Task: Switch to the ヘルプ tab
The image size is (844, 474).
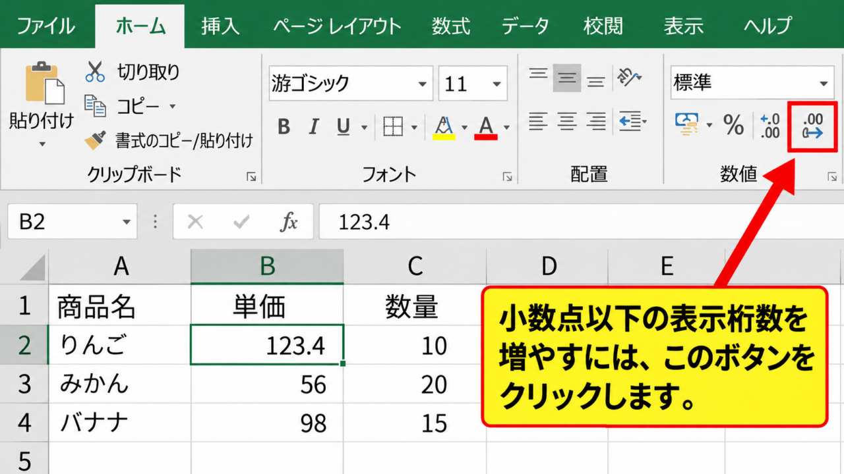Action: tap(768, 26)
